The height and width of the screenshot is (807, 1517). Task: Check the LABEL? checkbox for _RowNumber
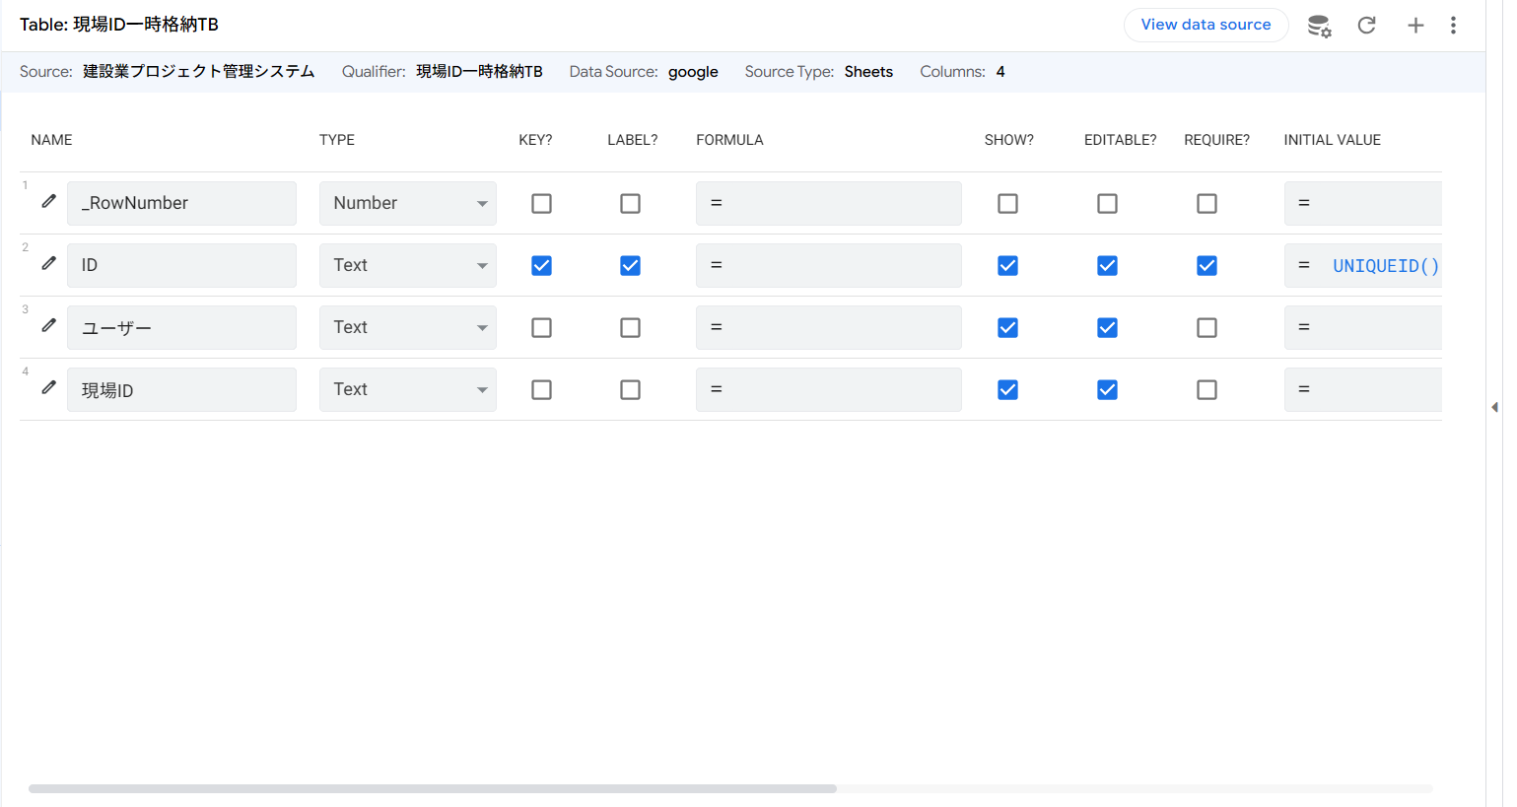click(630, 203)
